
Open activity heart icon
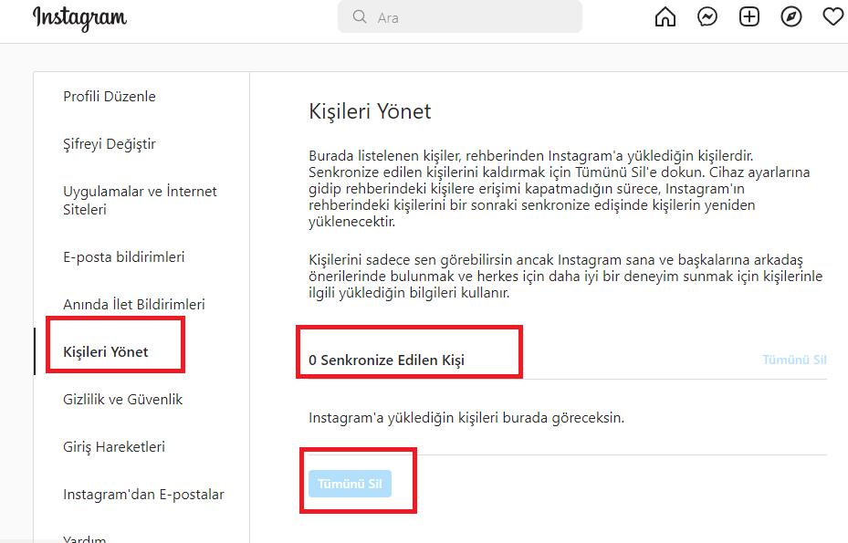833,16
